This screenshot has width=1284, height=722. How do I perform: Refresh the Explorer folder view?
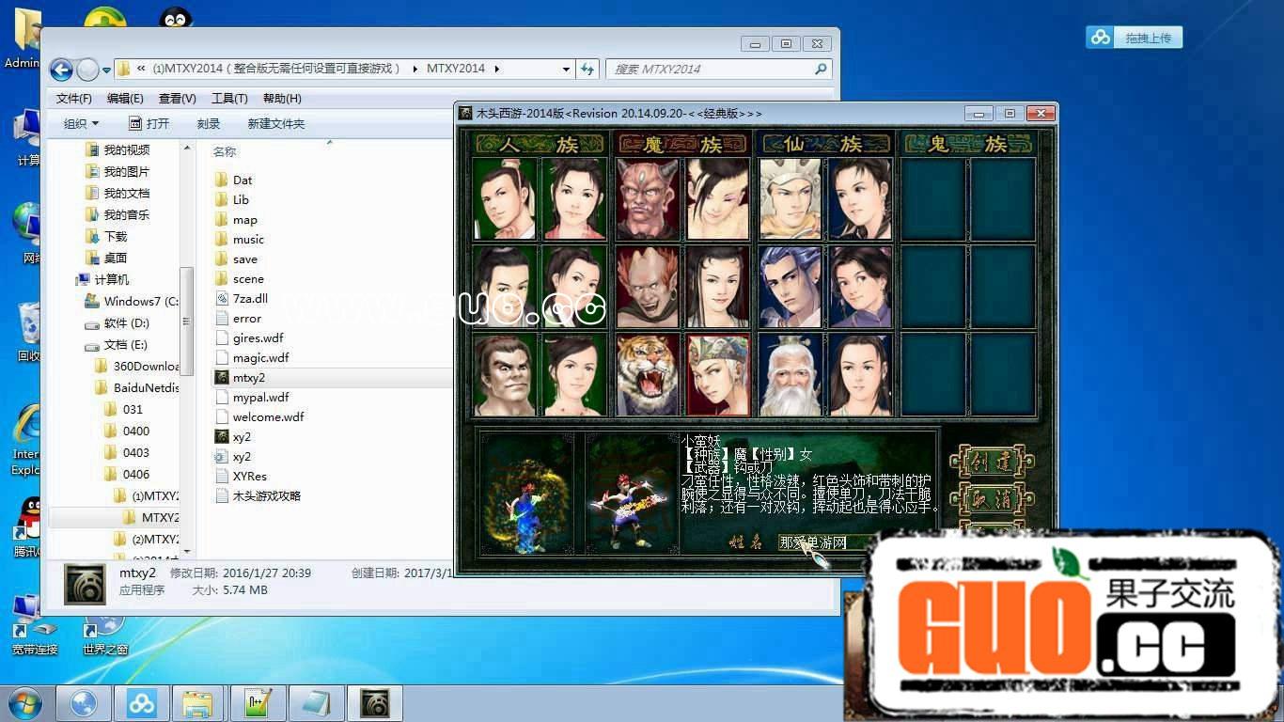tap(587, 70)
